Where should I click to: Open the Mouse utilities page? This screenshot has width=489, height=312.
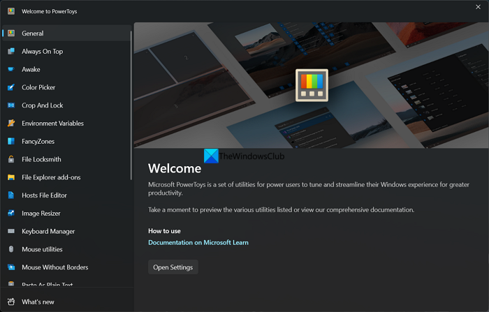[x=66, y=249]
